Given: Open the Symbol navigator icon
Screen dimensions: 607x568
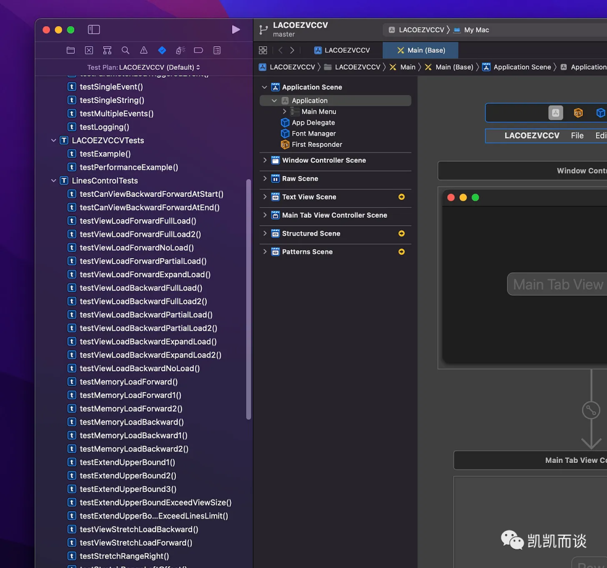Looking at the screenshot, I should (107, 51).
